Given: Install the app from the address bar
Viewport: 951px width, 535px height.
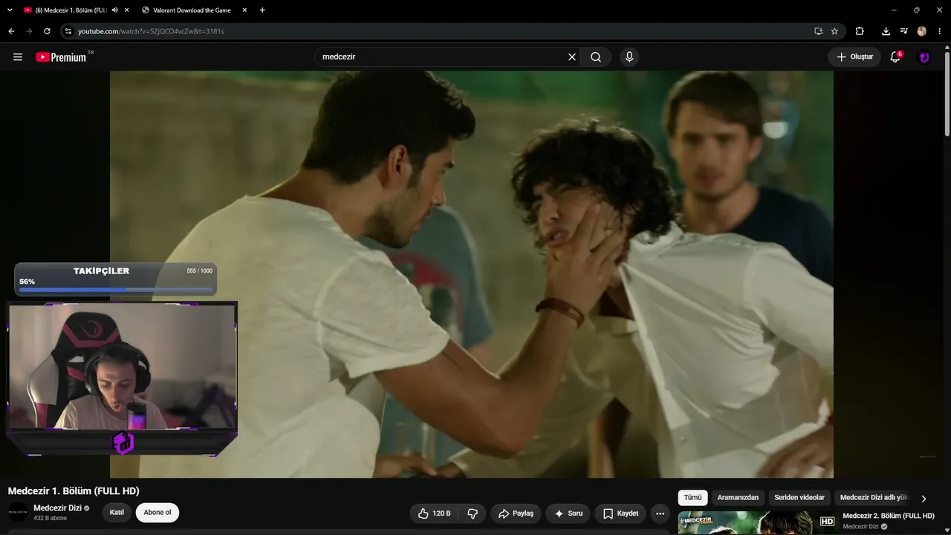Looking at the screenshot, I should click(818, 31).
